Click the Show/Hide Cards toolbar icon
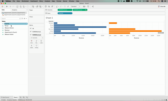The width and height of the screenshot is (168, 101). (x=84, y=6)
